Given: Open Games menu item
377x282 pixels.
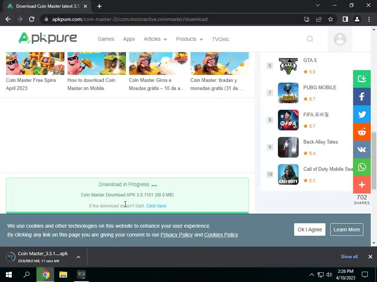Looking at the screenshot, I should pyautogui.click(x=106, y=39).
